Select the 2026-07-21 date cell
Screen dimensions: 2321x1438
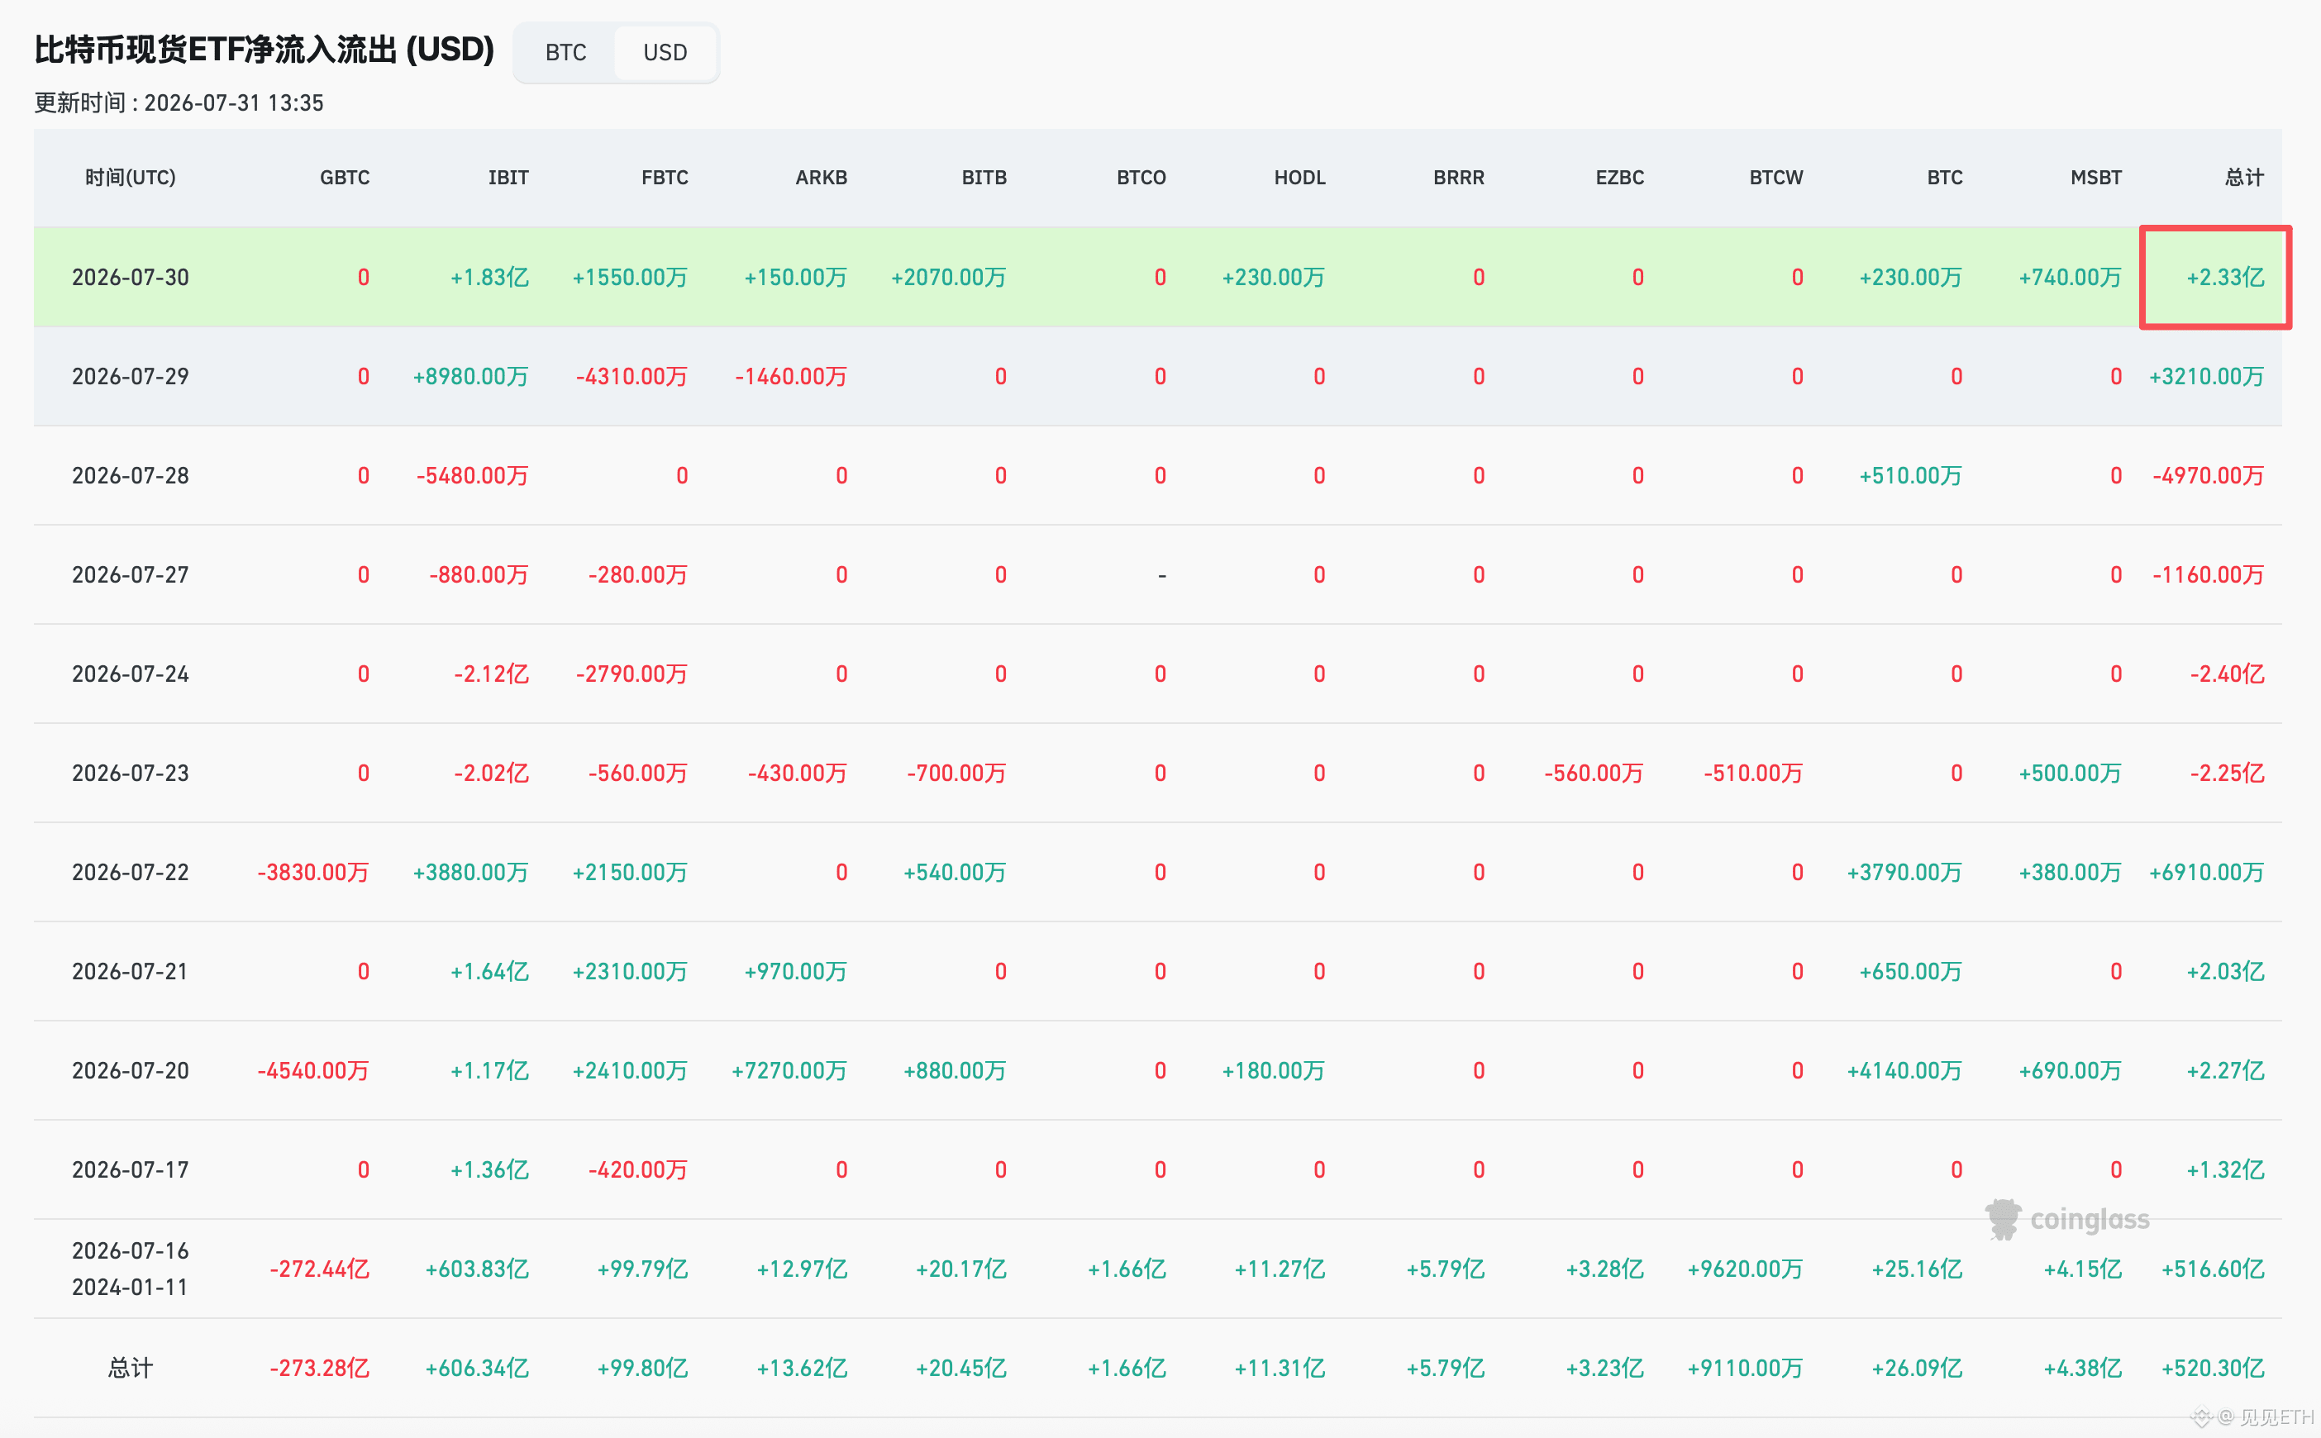(131, 972)
